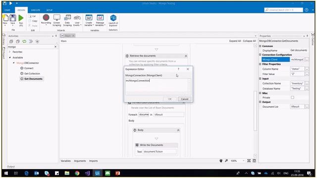
Task: Close the Main workflow tab
Action: (73, 36)
